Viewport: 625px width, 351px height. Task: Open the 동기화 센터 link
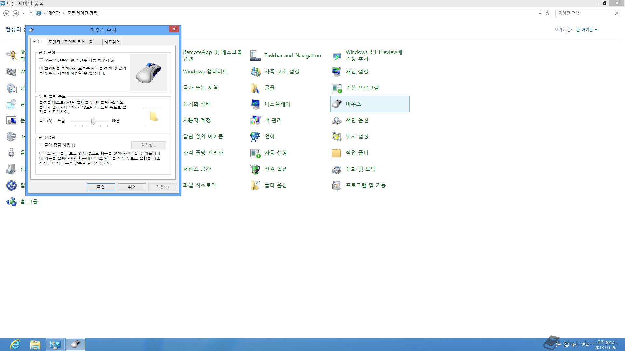[x=197, y=104]
